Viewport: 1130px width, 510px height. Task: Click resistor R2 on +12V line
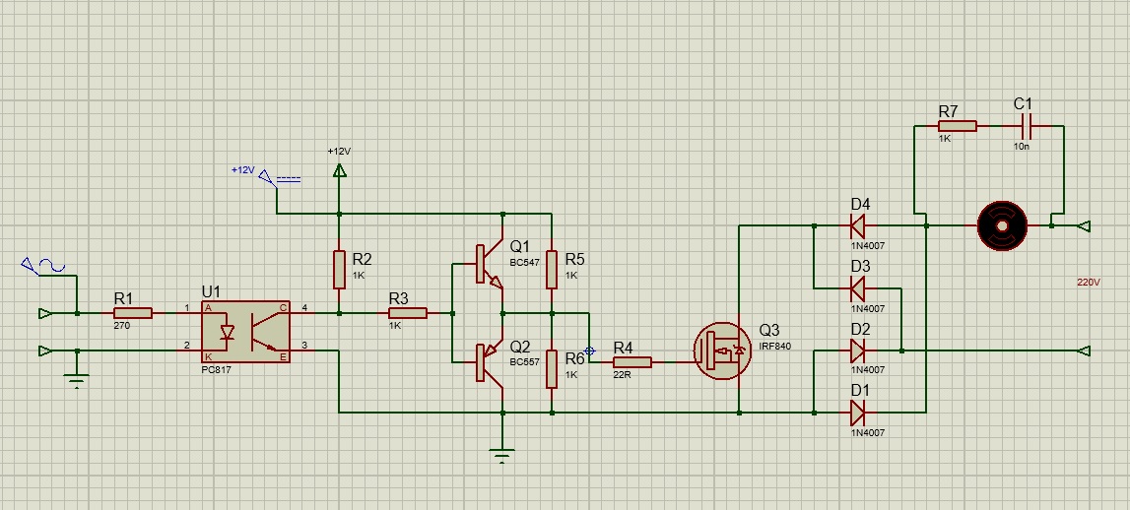click(x=339, y=269)
